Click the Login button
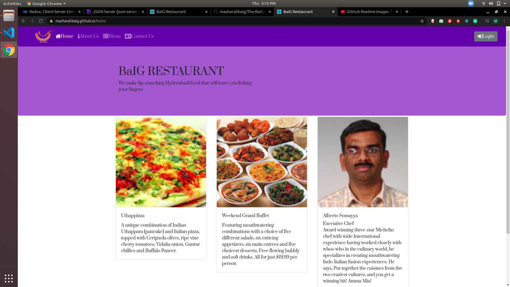The image size is (510, 287). (x=486, y=36)
